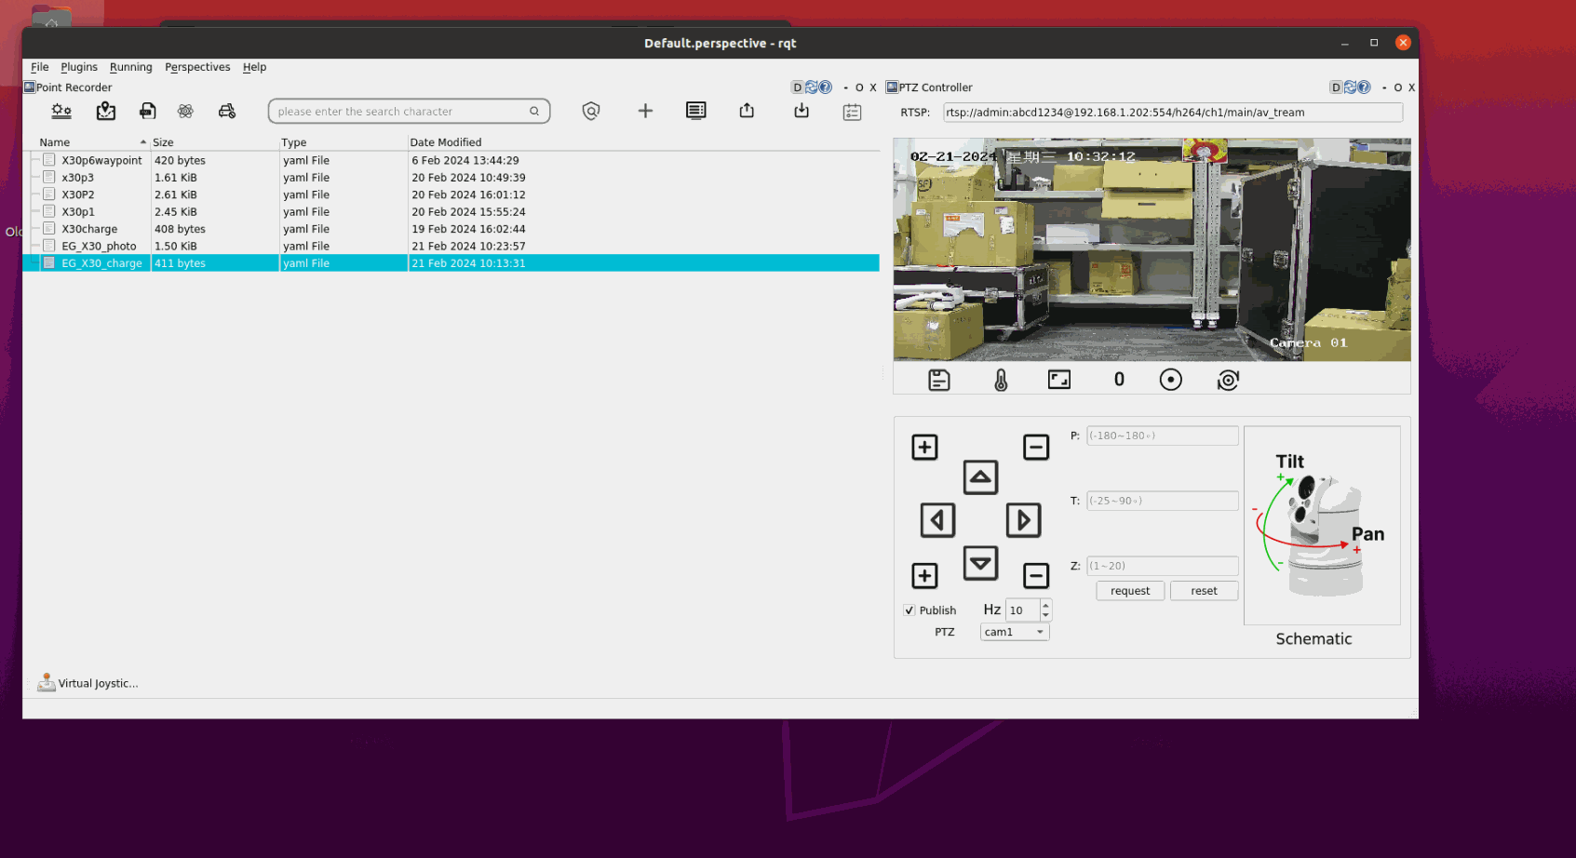Viewport: 1576px width, 858px height.
Task: Click the thermometer icon under camera feed
Action: tap(1001, 380)
